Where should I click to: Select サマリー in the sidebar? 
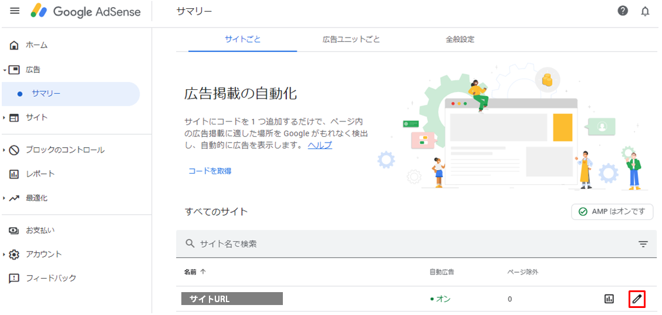coord(70,94)
